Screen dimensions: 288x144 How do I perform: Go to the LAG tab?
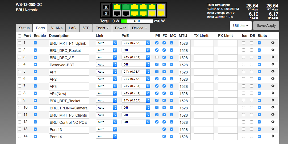72,28
